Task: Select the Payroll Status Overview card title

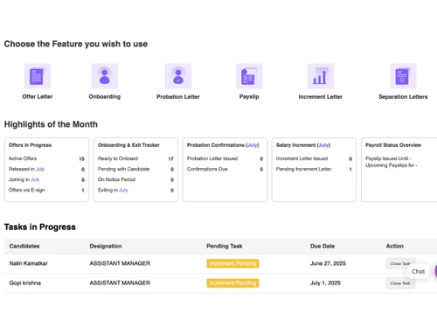Action: point(393,145)
